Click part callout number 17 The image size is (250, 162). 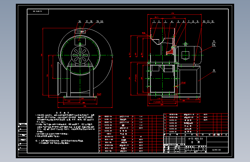[87, 21]
